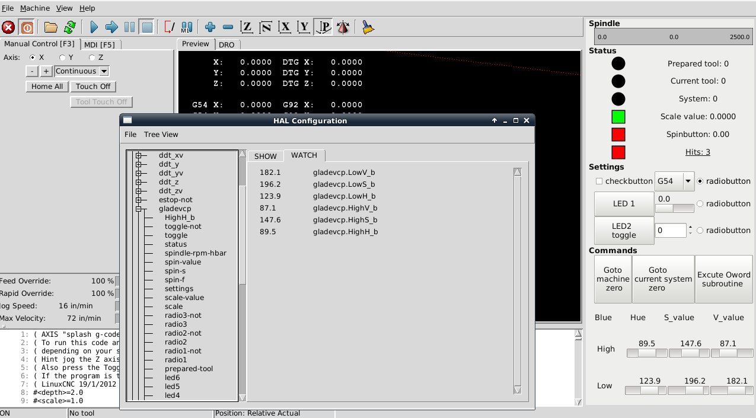Select the radiobutton beside the spin box
Screen dimensions: 756x418
(700, 230)
